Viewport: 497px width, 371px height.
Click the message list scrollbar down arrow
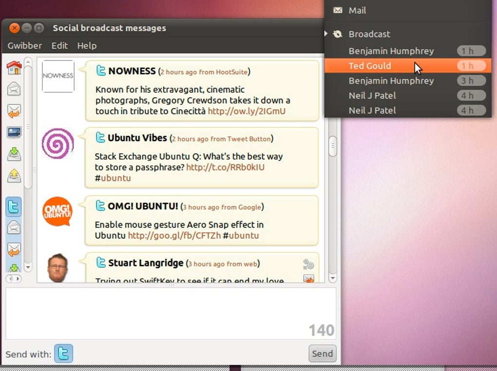[x=332, y=278]
